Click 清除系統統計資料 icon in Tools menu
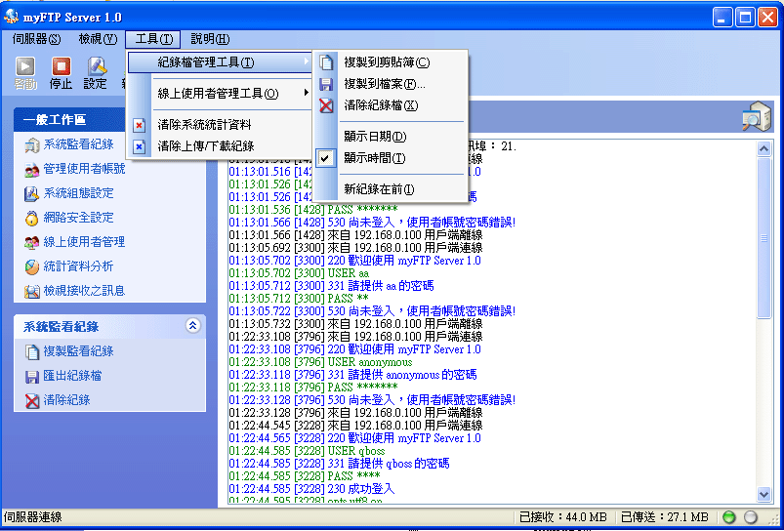This screenshot has width=784, height=531. (x=139, y=125)
